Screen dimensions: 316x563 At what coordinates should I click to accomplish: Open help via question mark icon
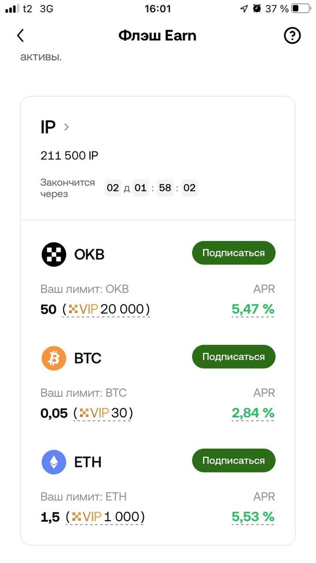[292, 36]
